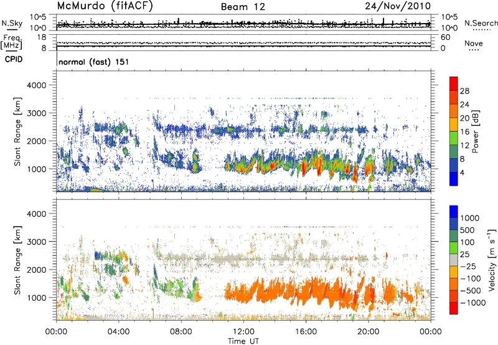Viewport: 498px width, 345px height.
Task: Select the date label "24/Nov/2010"
Action: [x=398, y=6]
